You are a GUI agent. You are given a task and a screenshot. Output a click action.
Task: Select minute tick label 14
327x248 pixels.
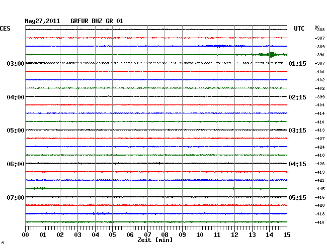pyautogui.click(x=269, y=234)
